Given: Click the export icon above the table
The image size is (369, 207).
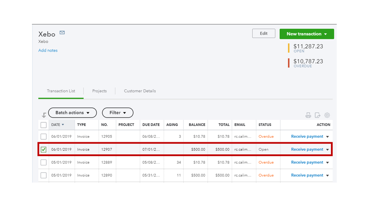Looking at the screenshot, I should [x=317, y=115].
